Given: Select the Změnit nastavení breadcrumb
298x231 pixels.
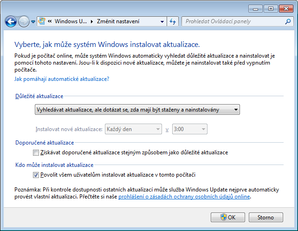Looking at the screenshot, I should point(118,21).
